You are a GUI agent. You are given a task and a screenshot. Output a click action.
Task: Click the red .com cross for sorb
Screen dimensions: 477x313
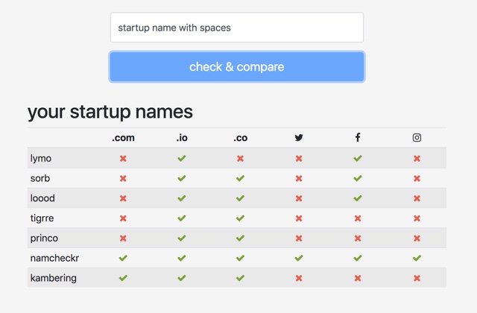pos(123,179)
